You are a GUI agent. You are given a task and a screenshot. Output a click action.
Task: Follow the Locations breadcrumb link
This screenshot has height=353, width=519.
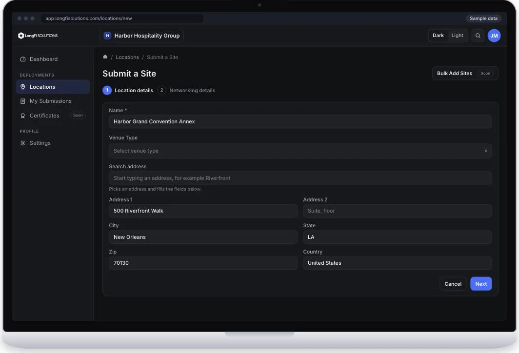[x=127, y=57]
